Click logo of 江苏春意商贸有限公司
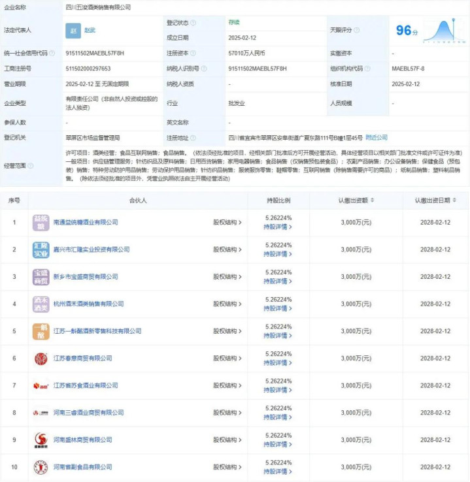This screenshot has height=482, width=470. (x=41, y=359)
